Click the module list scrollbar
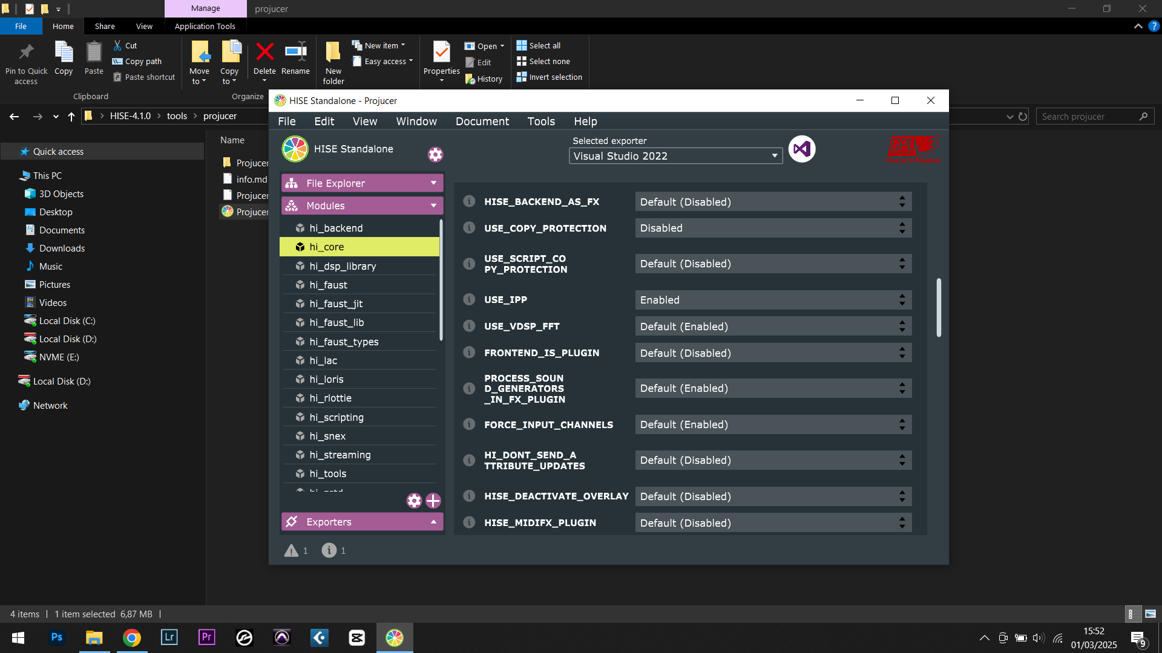 (x=441, y=279)
